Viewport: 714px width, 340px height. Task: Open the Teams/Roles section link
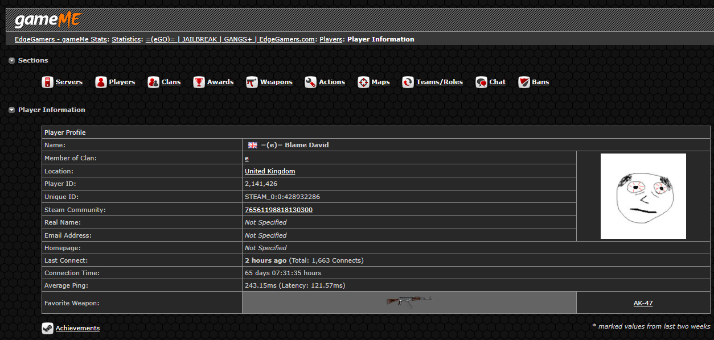coord(440,82)
